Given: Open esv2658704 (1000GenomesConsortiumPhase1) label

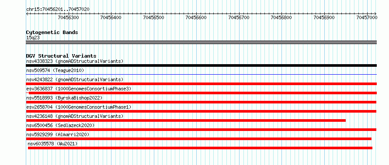Looking at the screenshot, I should click(x=79, y=107).
